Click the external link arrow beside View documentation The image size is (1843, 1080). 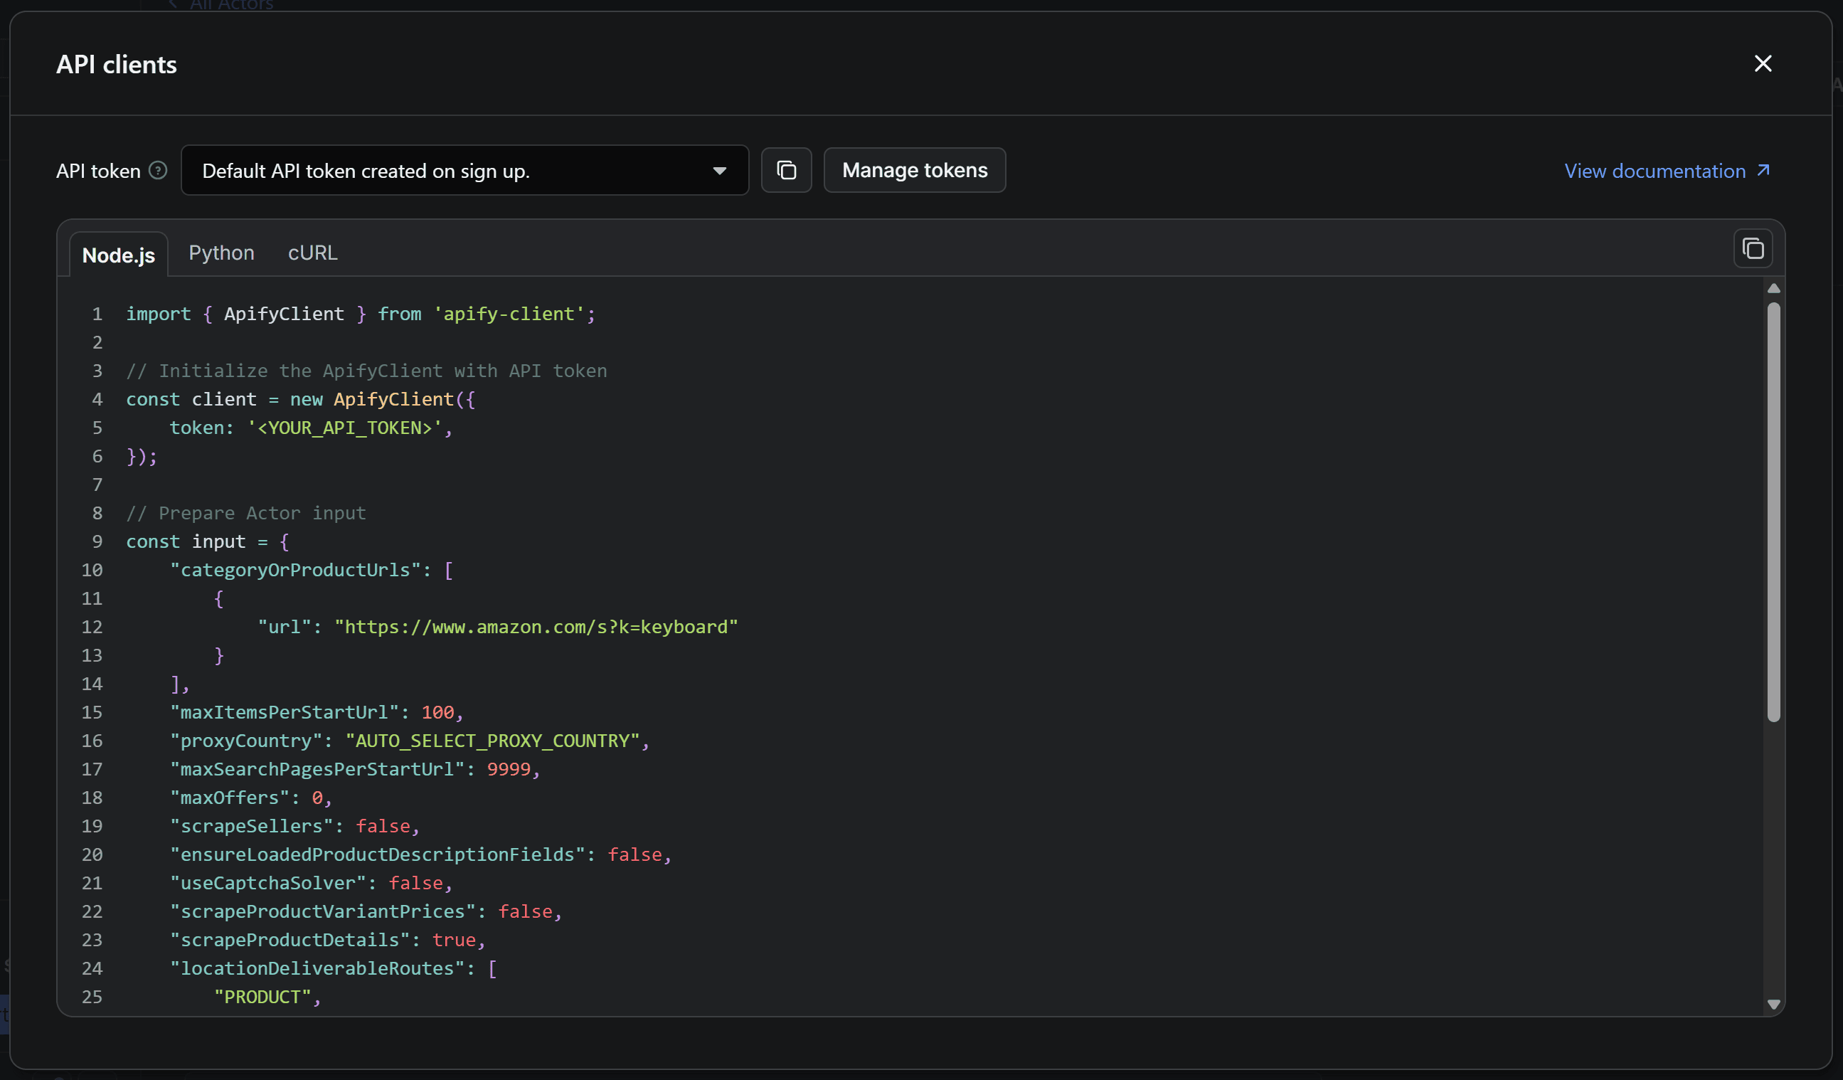point(1763,170)
